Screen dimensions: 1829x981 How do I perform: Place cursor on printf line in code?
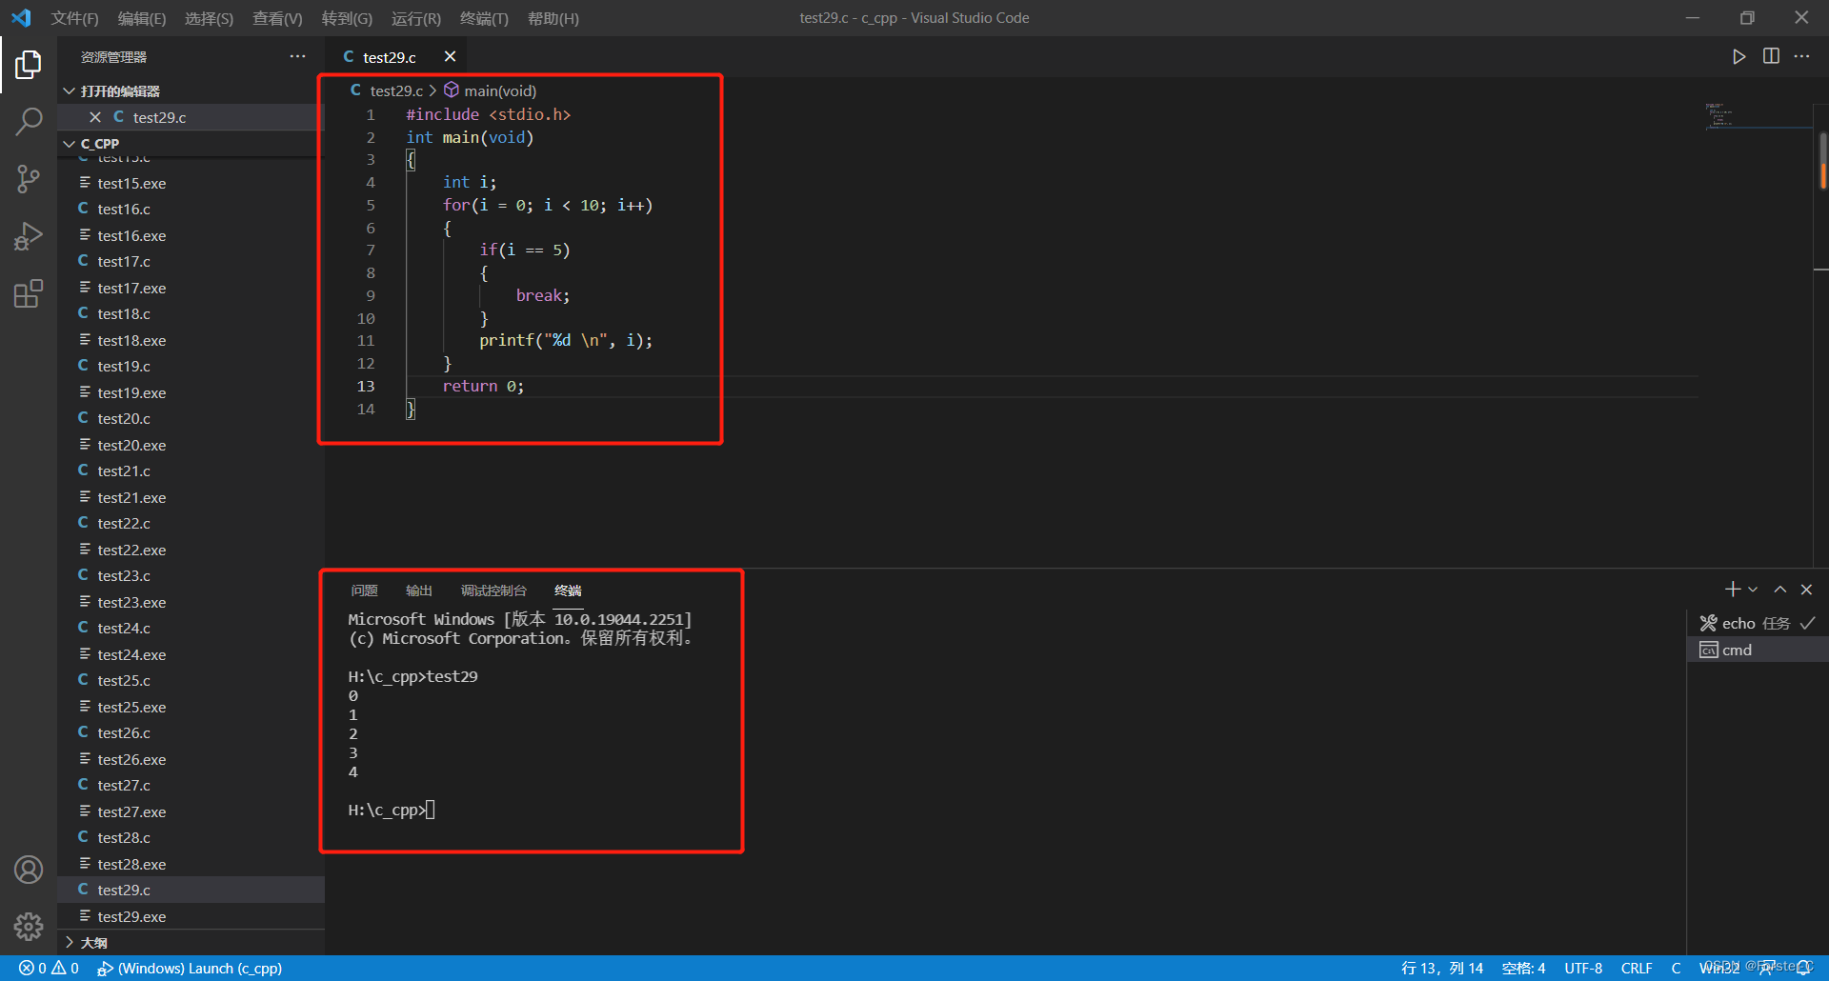point(566,340)
